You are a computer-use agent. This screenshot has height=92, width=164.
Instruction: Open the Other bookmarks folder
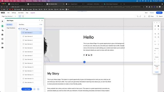pos(51,9)
